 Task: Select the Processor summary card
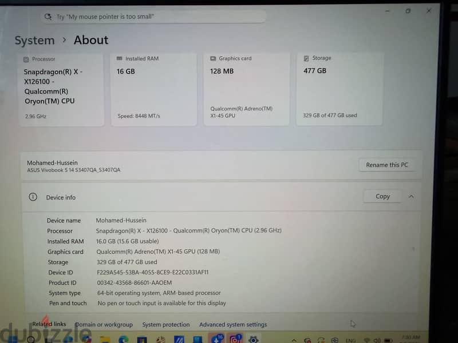tap(61, 90)
